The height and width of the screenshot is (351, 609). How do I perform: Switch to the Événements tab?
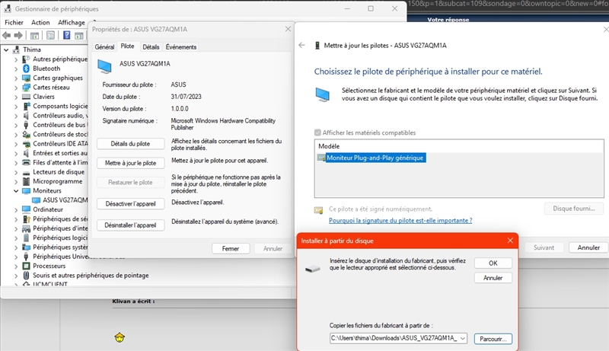[x=181, y=47]
